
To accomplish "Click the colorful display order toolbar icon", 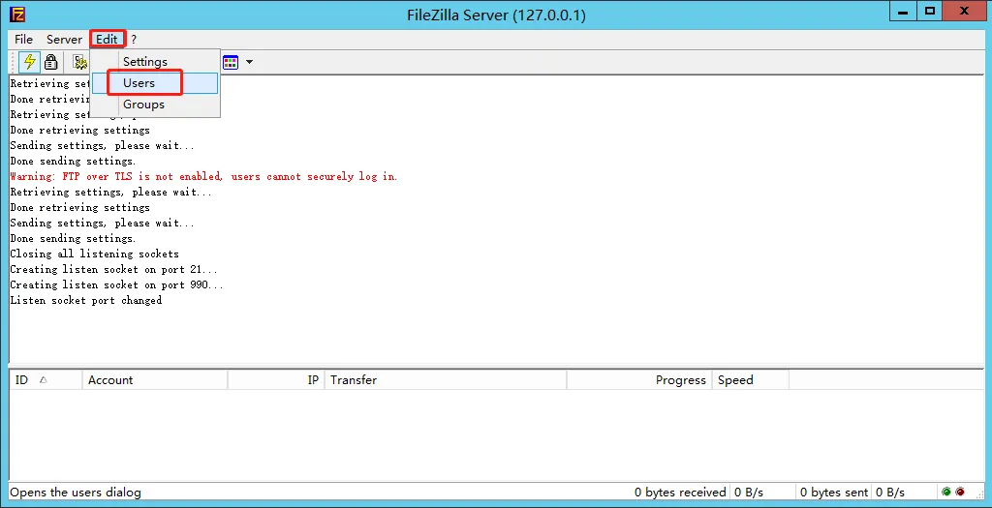I will [231, 62].
